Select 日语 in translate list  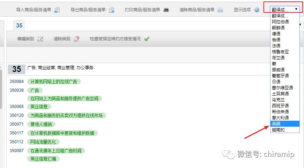click(285, 82)
